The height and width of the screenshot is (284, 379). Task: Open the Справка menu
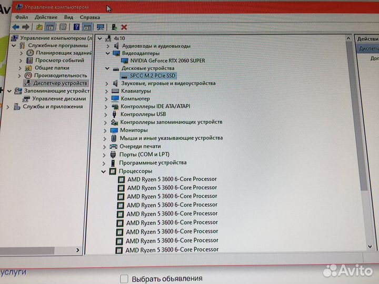point(89,17)
